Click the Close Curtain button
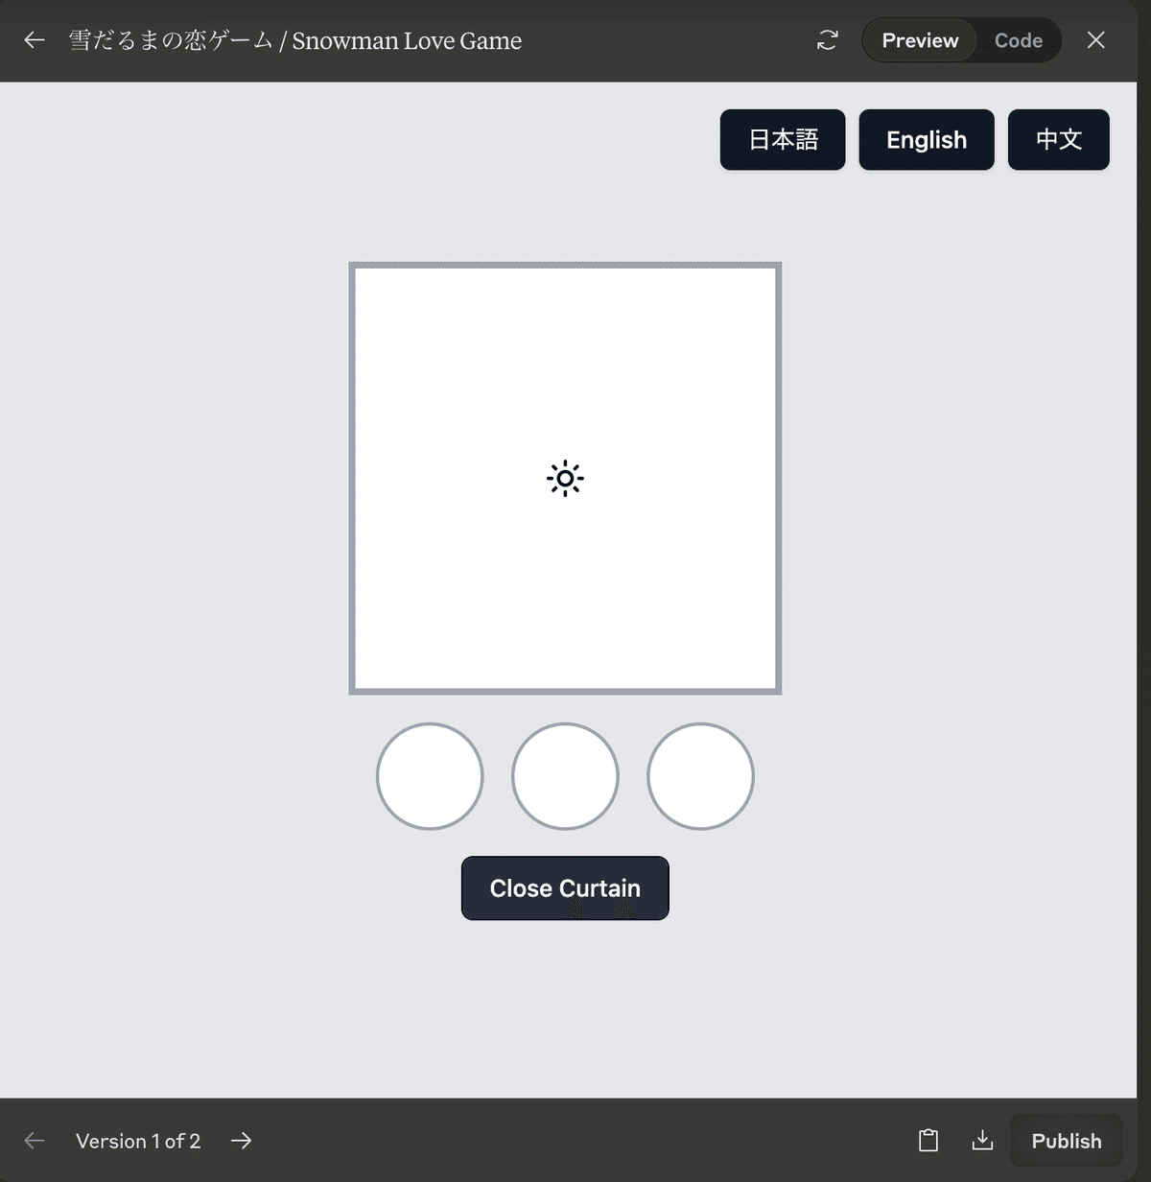1151x1182 pixels. click(565, 888)
